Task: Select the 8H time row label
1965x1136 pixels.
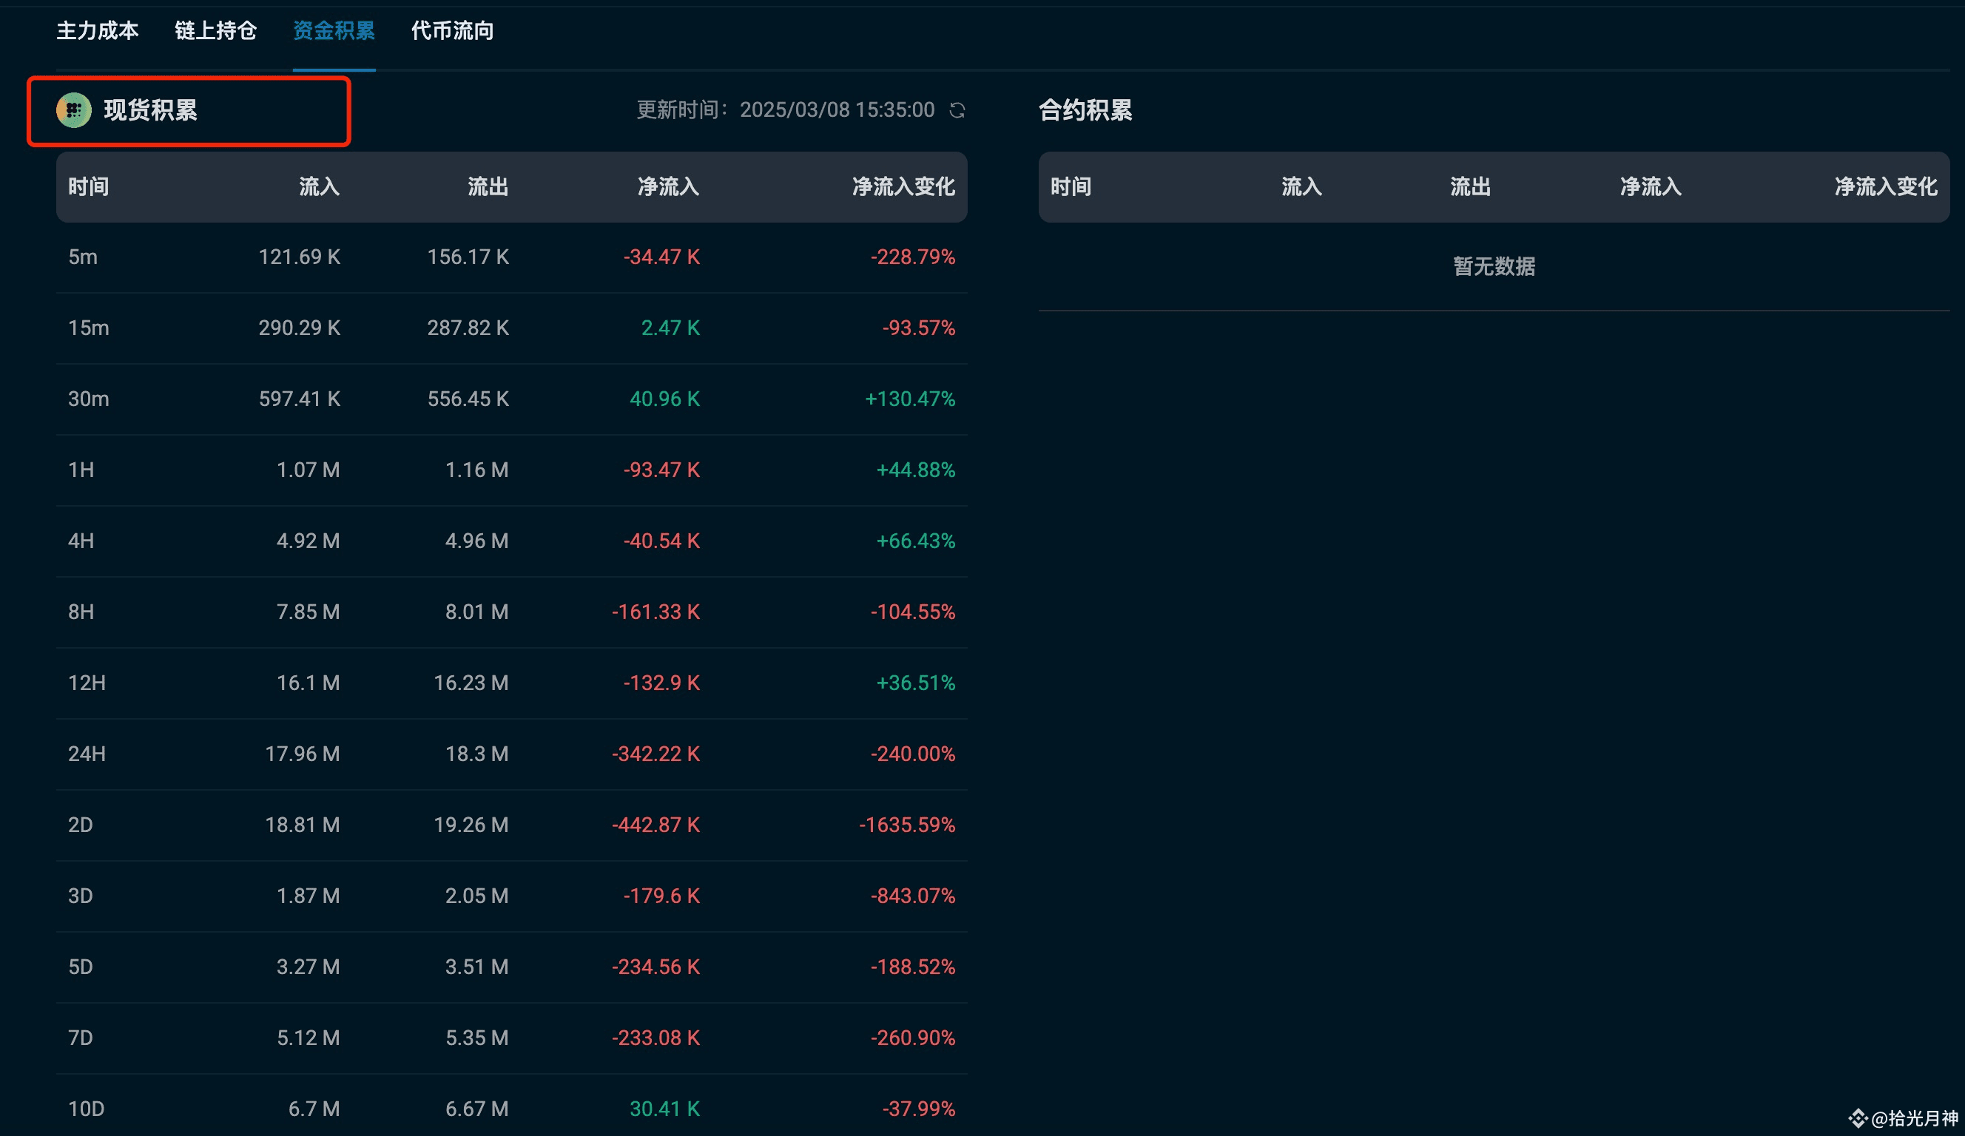Action: tap(81, 612)
